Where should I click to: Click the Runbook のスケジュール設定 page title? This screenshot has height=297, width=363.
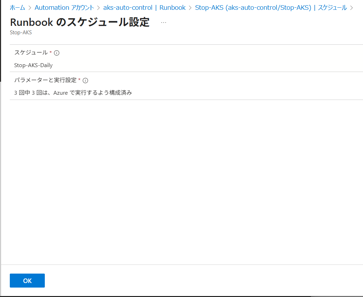tap(80, 22)
